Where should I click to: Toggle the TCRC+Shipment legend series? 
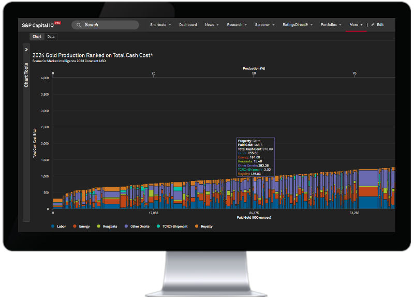pos(172,227)
